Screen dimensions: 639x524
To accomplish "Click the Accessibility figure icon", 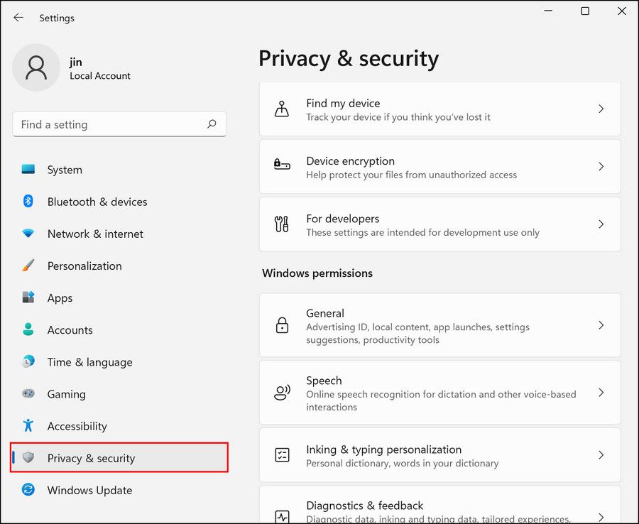I will tap(29, 426).
